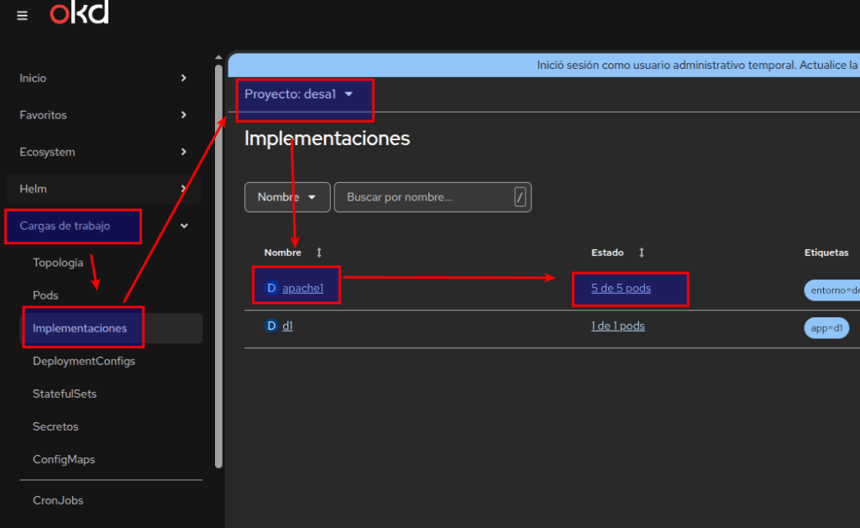This screenshot has height=528, width=860.
Task: Click the 1 de 1 pods link
Action: pos(617,326)
